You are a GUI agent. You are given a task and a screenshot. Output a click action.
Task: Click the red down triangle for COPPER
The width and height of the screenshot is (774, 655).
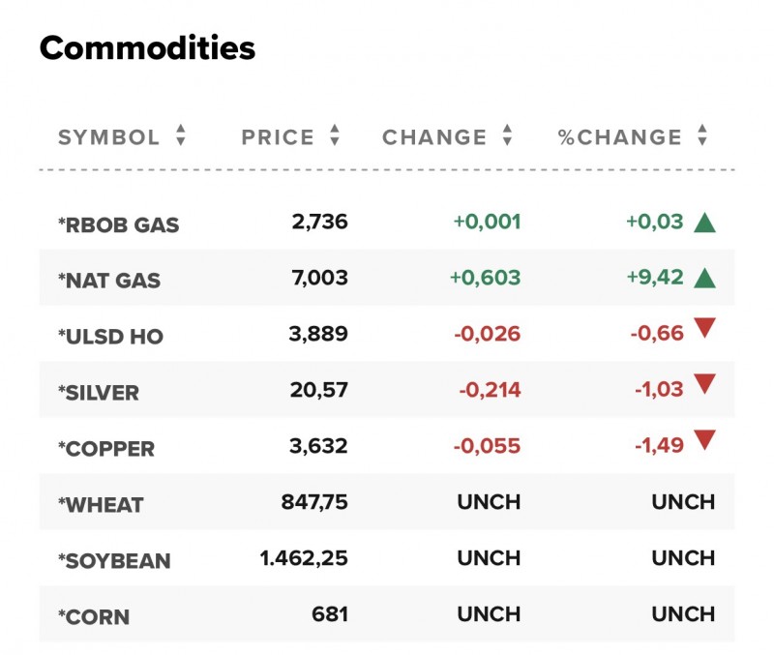(704, 441)
